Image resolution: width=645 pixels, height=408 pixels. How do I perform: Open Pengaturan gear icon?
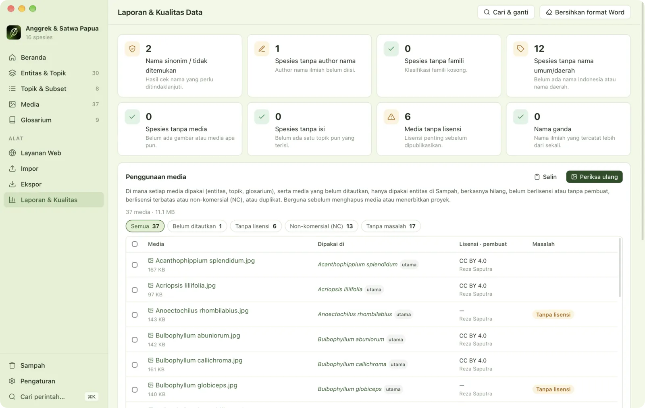coord(12,381)
